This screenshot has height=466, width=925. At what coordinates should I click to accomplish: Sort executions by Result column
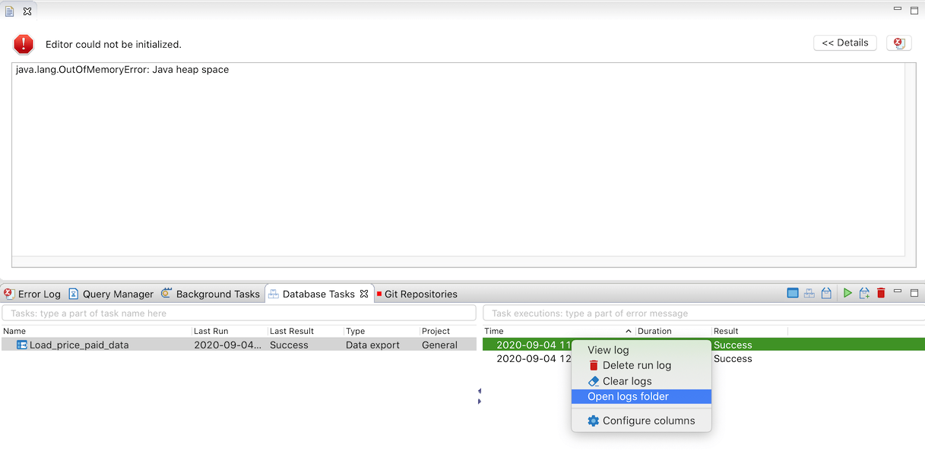pos(749,331)
